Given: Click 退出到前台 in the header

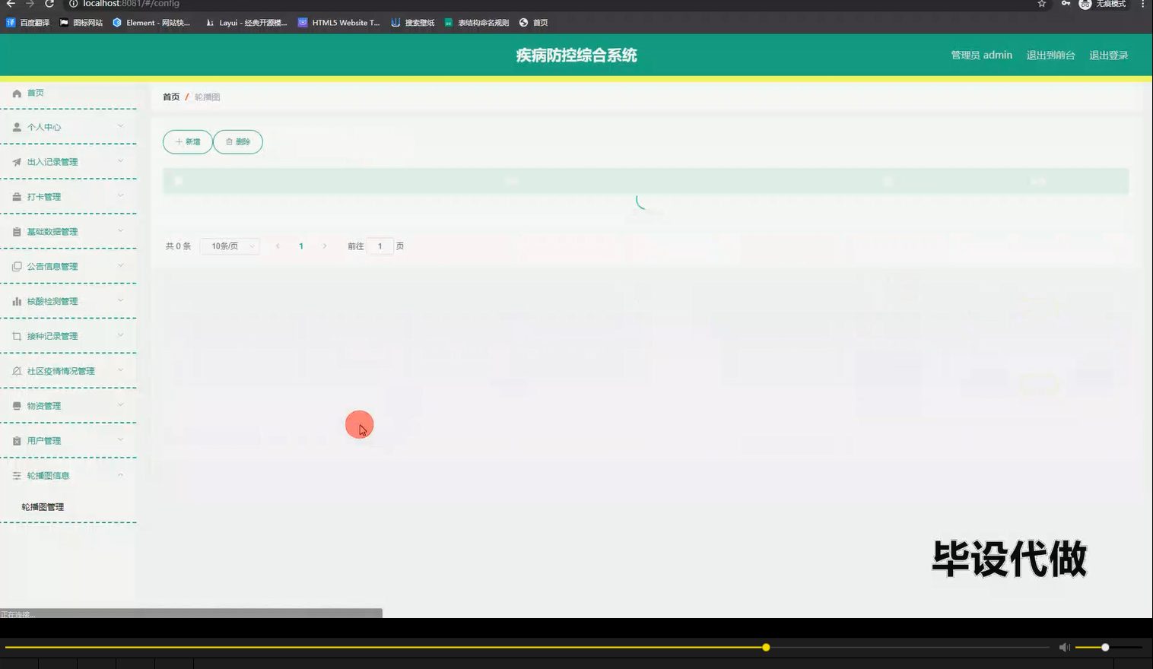Looking at the screenshot, I should pos(1050,55).
